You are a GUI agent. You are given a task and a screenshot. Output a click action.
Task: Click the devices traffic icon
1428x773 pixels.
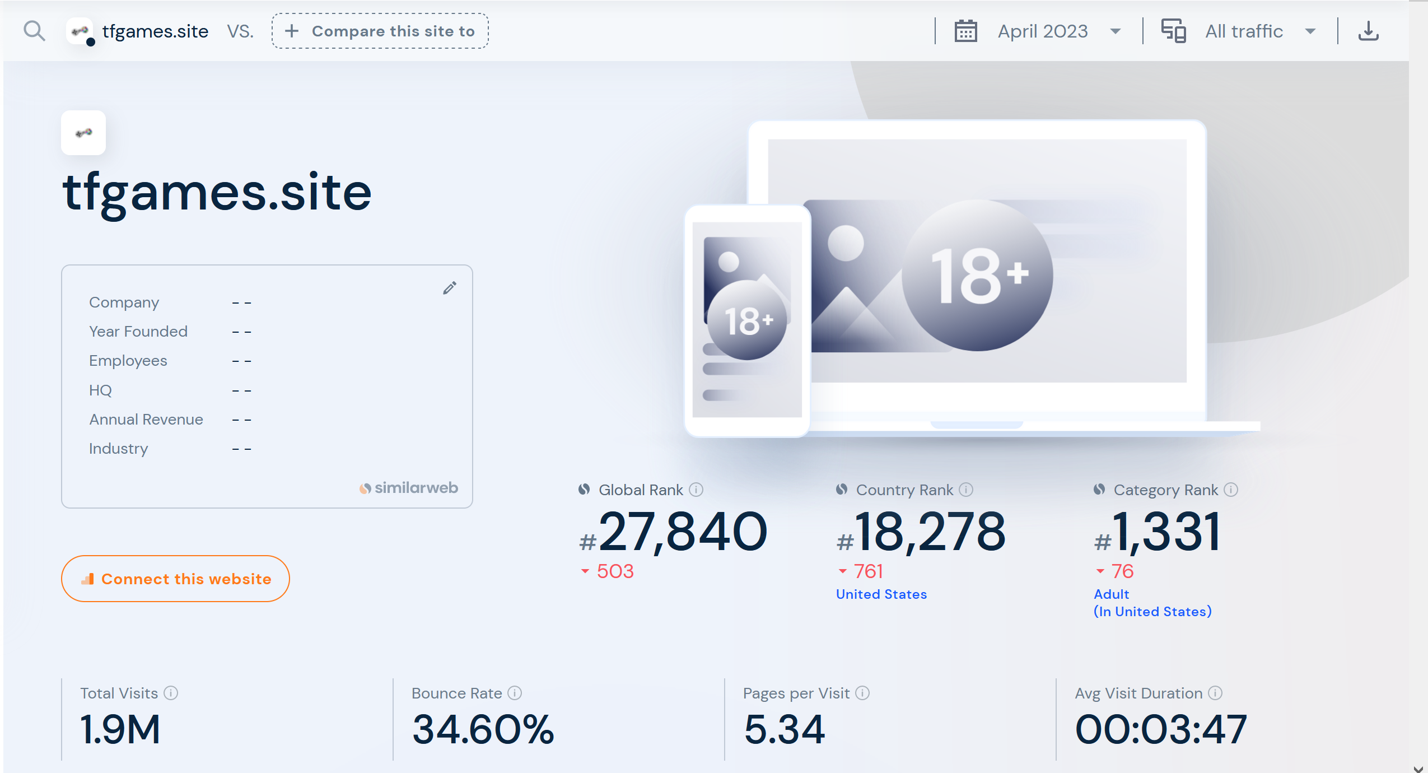[x=1173, y=31]
